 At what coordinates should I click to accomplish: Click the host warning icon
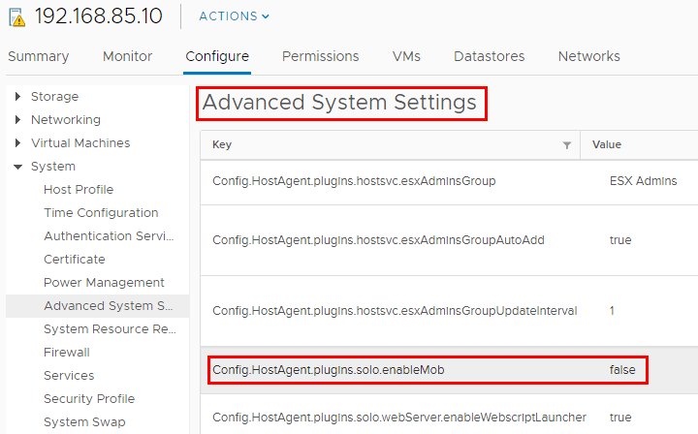pos(17,17)
